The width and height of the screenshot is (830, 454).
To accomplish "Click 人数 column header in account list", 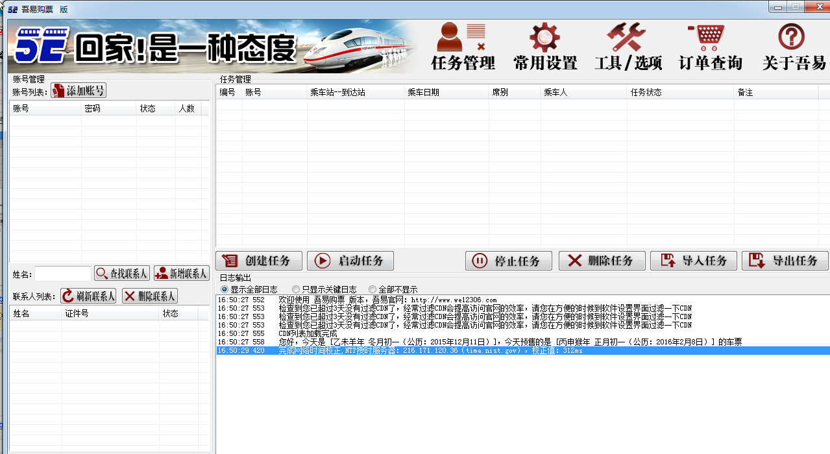I will (188, 109).
